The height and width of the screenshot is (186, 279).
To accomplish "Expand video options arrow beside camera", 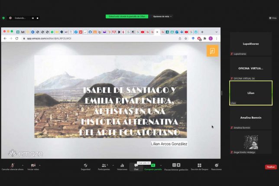I will tap(40, 165).
